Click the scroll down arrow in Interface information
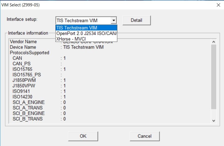The width and height of the screenshot is (224, 146). [214, 121]
